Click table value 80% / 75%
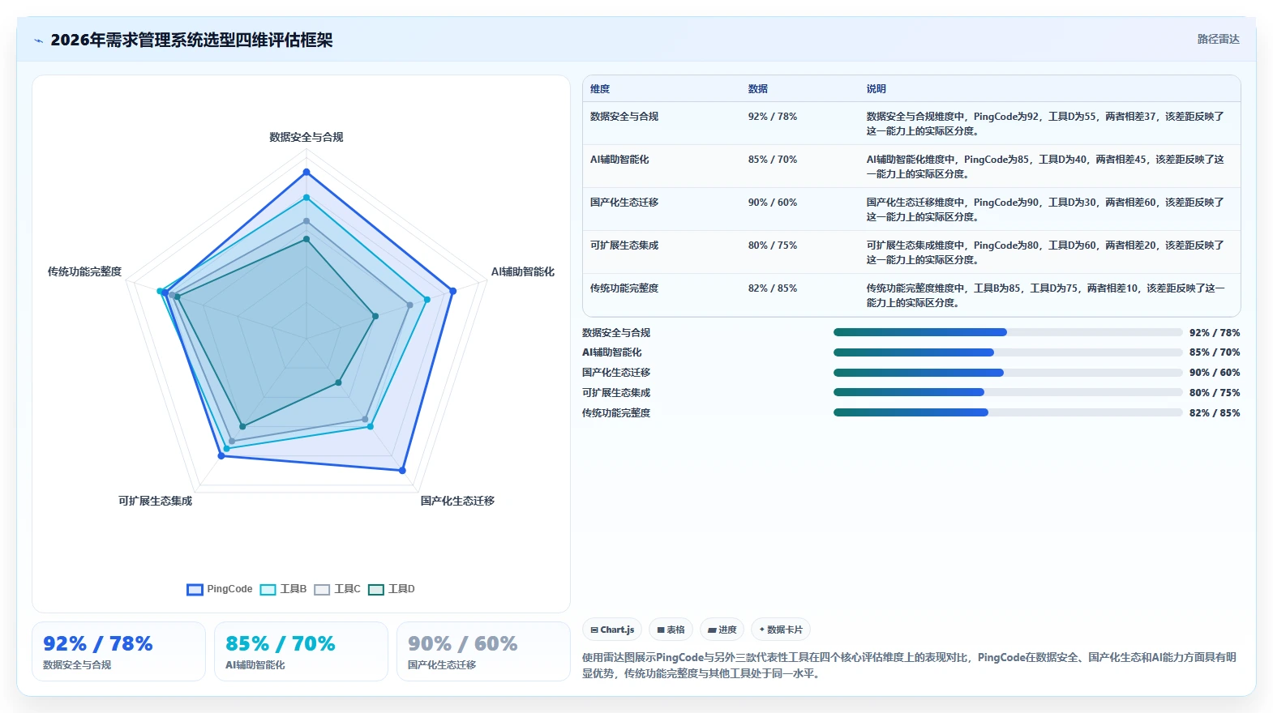Image resolution: width=1273 pixels, height=713 pixels. click(x=773, y=245)
